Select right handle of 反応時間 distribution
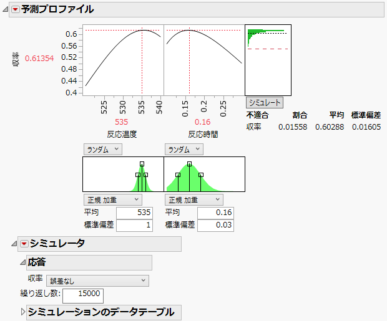The width and height of the screenshot is (387, 321). [201, 175]
